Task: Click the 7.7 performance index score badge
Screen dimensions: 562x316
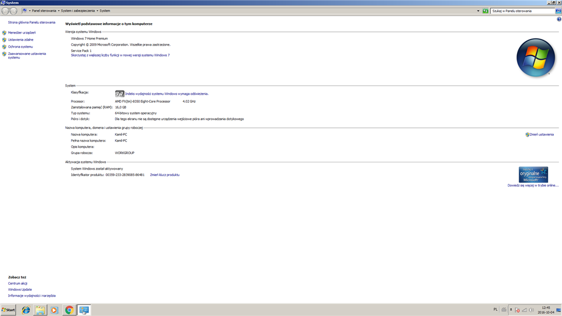Action: tap(119, 94)
